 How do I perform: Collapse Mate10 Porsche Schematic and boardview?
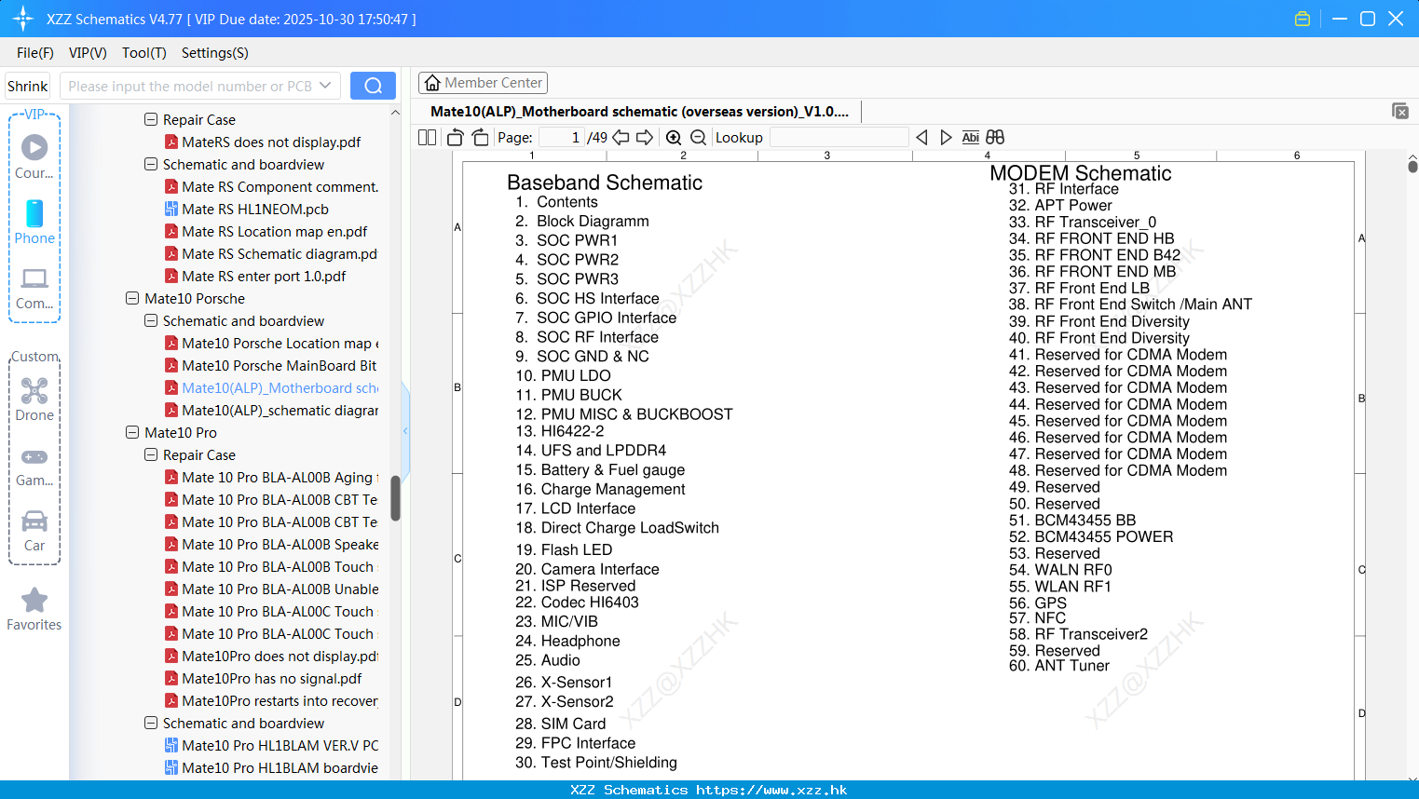pyautogui.click(x=151, y=320)
